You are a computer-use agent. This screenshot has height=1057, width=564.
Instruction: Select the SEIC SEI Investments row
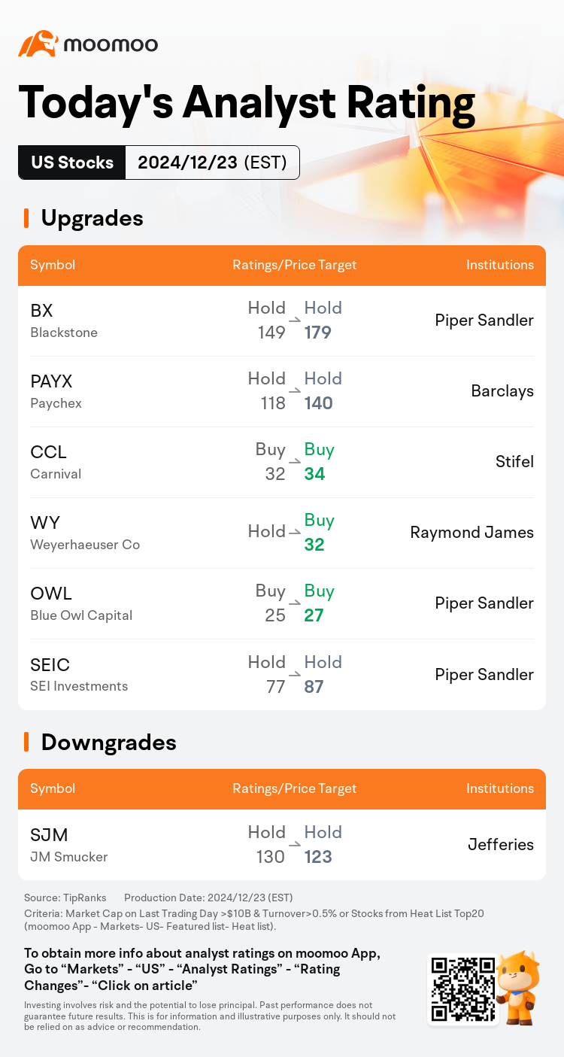coord(282,674)
